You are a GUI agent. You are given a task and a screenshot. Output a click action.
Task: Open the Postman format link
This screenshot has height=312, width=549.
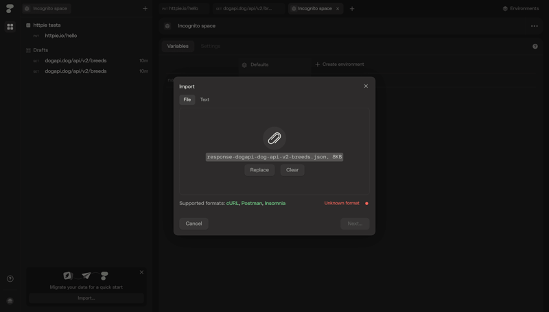click(x=251, y=203)
